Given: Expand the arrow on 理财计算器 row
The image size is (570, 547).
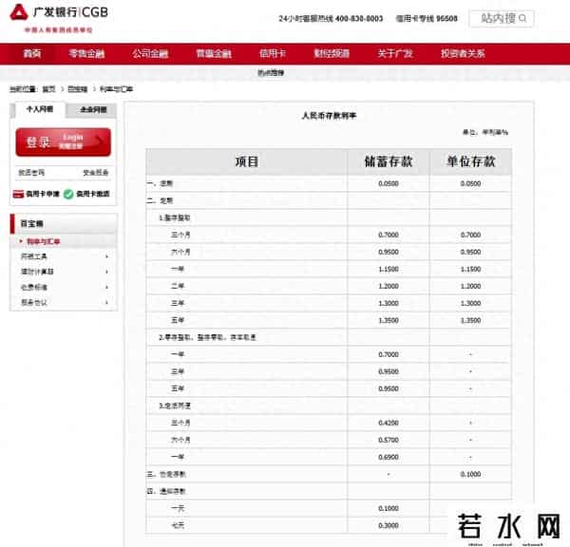Looking at the screenshot, I should 106,272.
